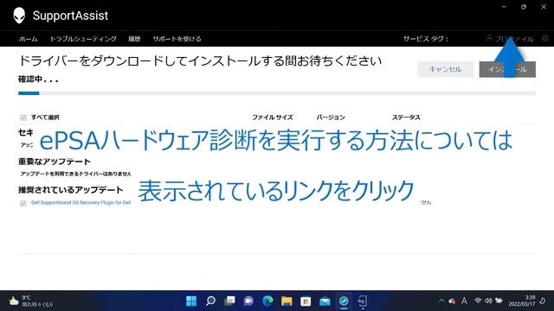Viewport: 554px width, 311px height.
Task: Open the ホーム tab
Action: 29,39
